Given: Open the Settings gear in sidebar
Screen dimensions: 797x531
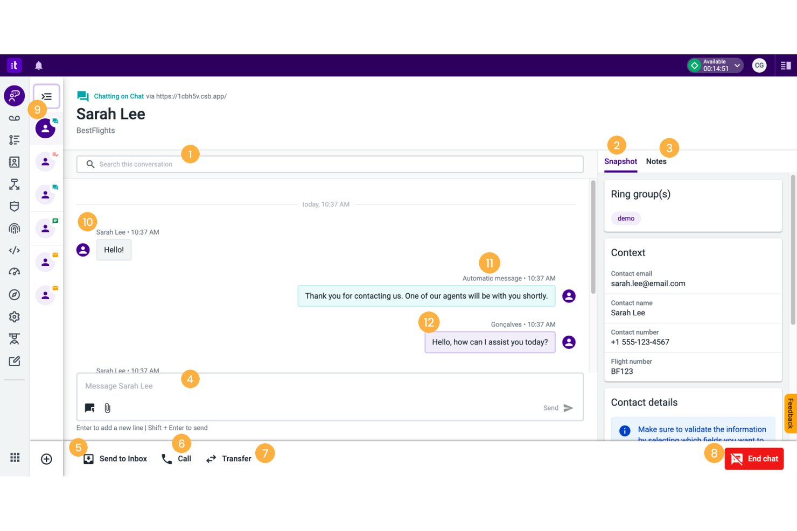Looking at the screenshot, I should [x=15, y=317].
